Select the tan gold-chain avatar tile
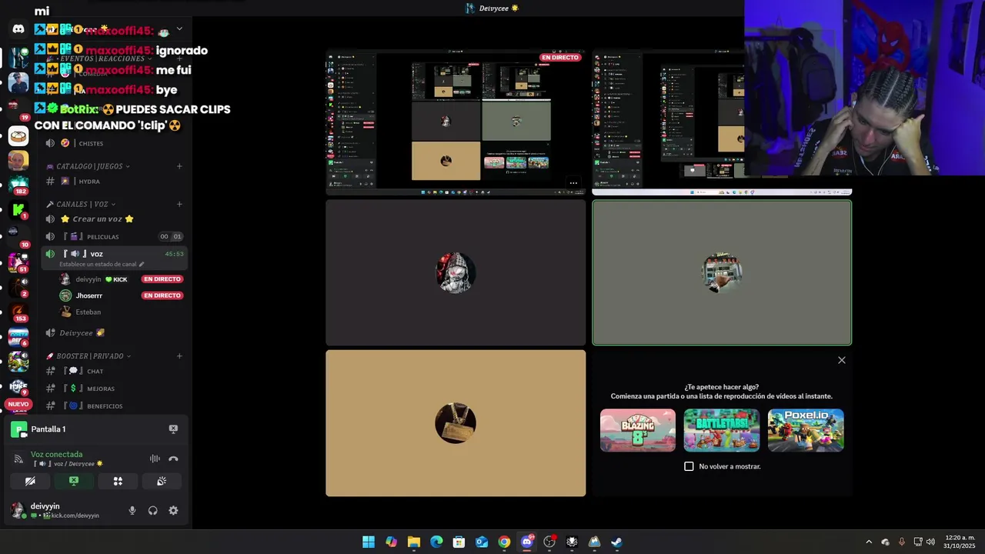This screenshot has width=985, height=554. click(456, 423)
